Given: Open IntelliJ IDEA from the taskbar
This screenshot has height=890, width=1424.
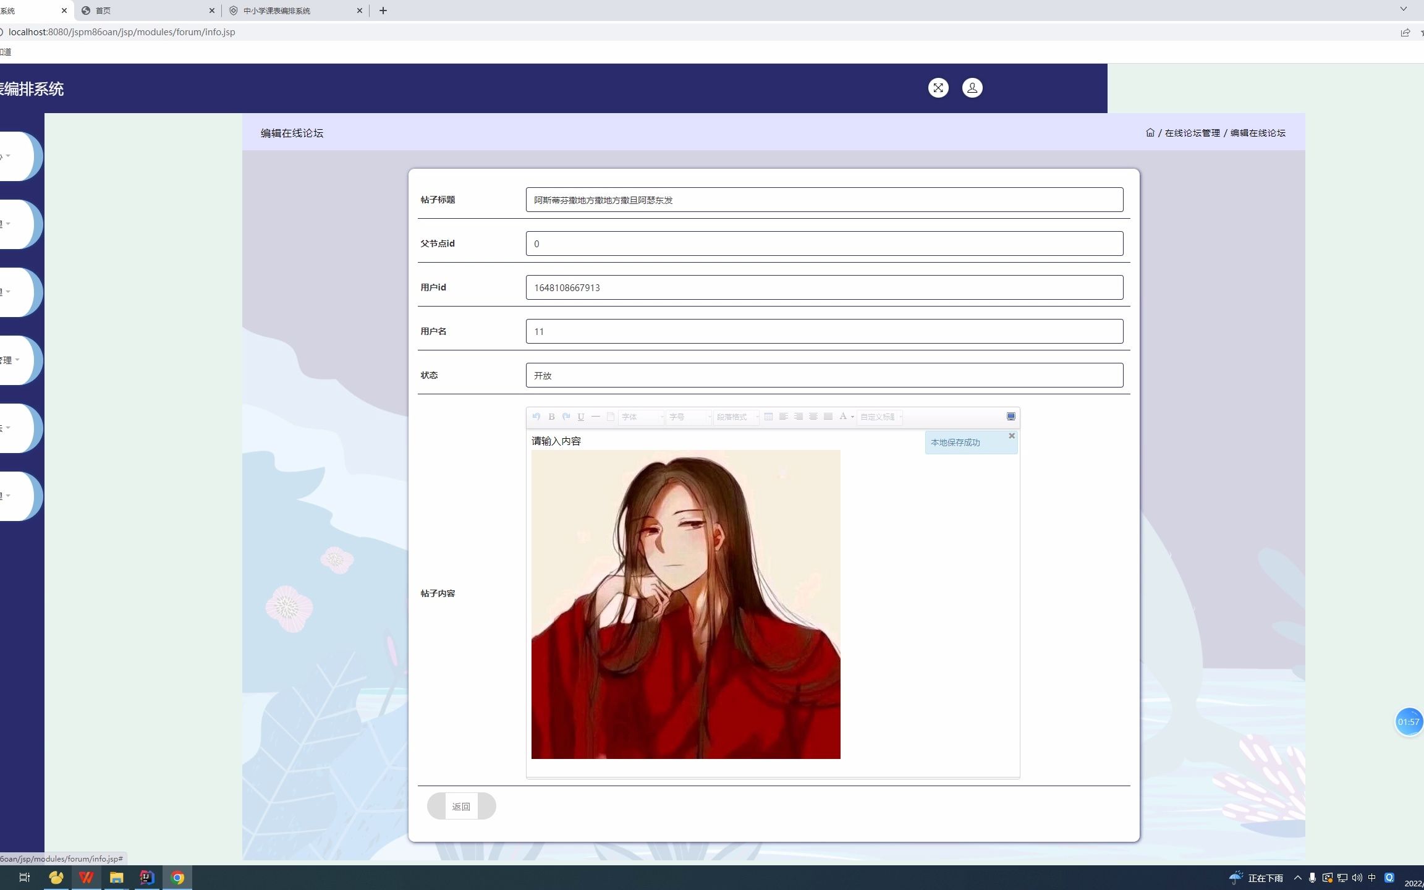Looking at the screenshot, I should (147, 878).
